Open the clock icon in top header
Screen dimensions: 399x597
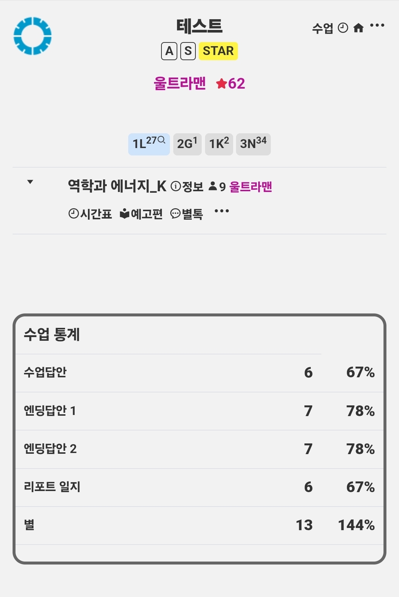pos(343,28)
